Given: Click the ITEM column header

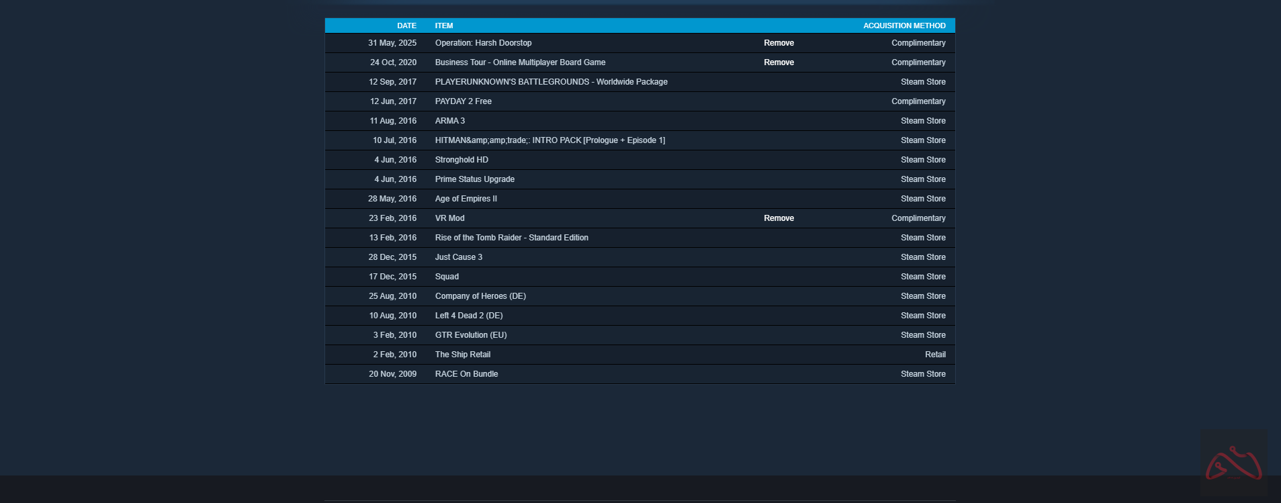Looking at the screenshot, I should pyautogui.click(x=444, y=26).
